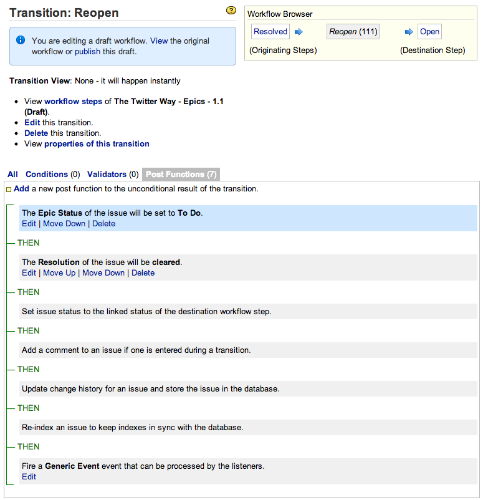This screenshot has width=483, height=500.
Task: View the original workflow link
Action: tap(159, 41)
